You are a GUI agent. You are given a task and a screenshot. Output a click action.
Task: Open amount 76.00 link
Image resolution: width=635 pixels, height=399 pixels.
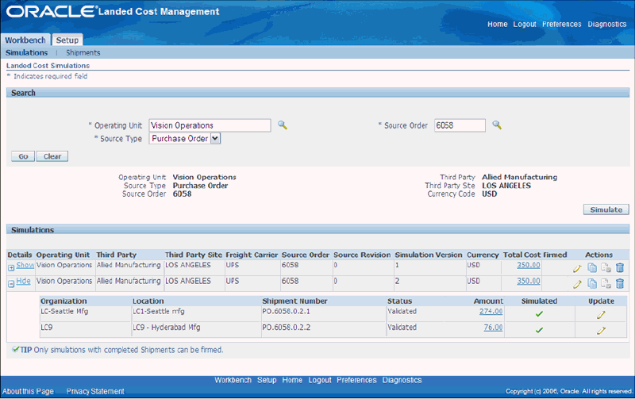point(493,328)
